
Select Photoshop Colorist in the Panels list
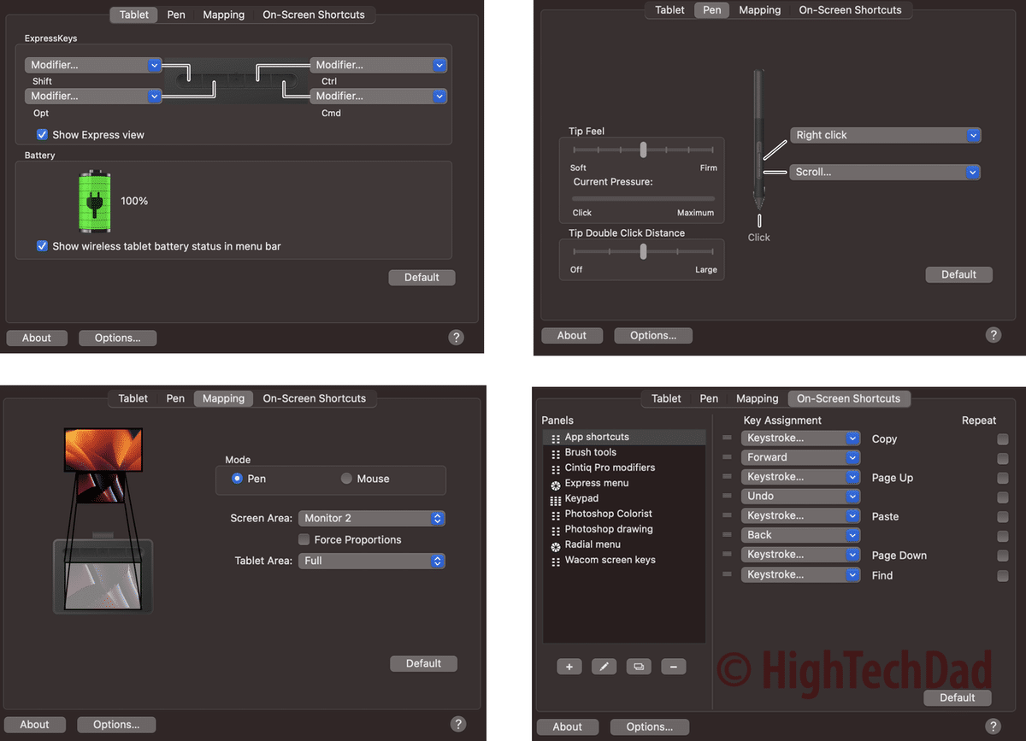[608, 514]
